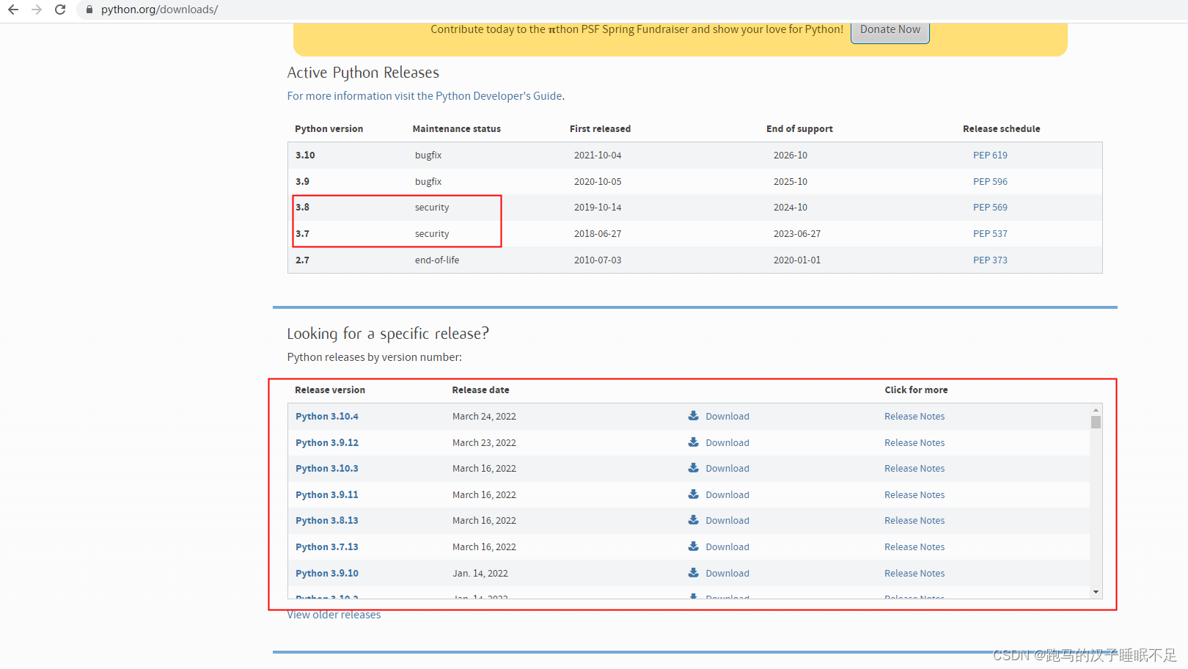Open the Python 3.9.11 release page
1188x669 pixels.
tap(327, 495)
